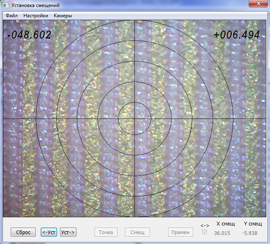Click the +006.494 coordinate readout
Screen dimensions: 270x244
(236, 35)
